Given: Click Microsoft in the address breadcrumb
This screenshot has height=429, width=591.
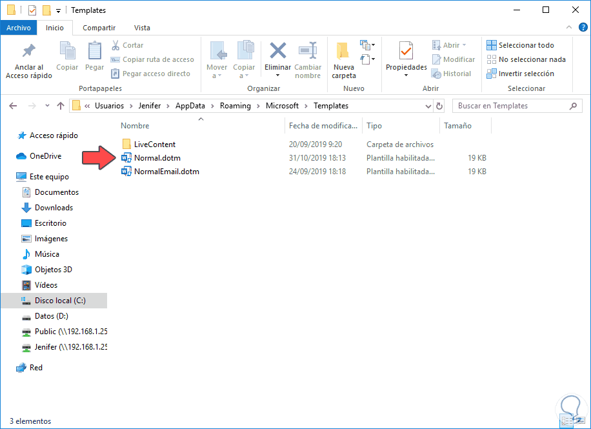Looking at the screenshot, I should pyautogui.click(x=282, y=106).
